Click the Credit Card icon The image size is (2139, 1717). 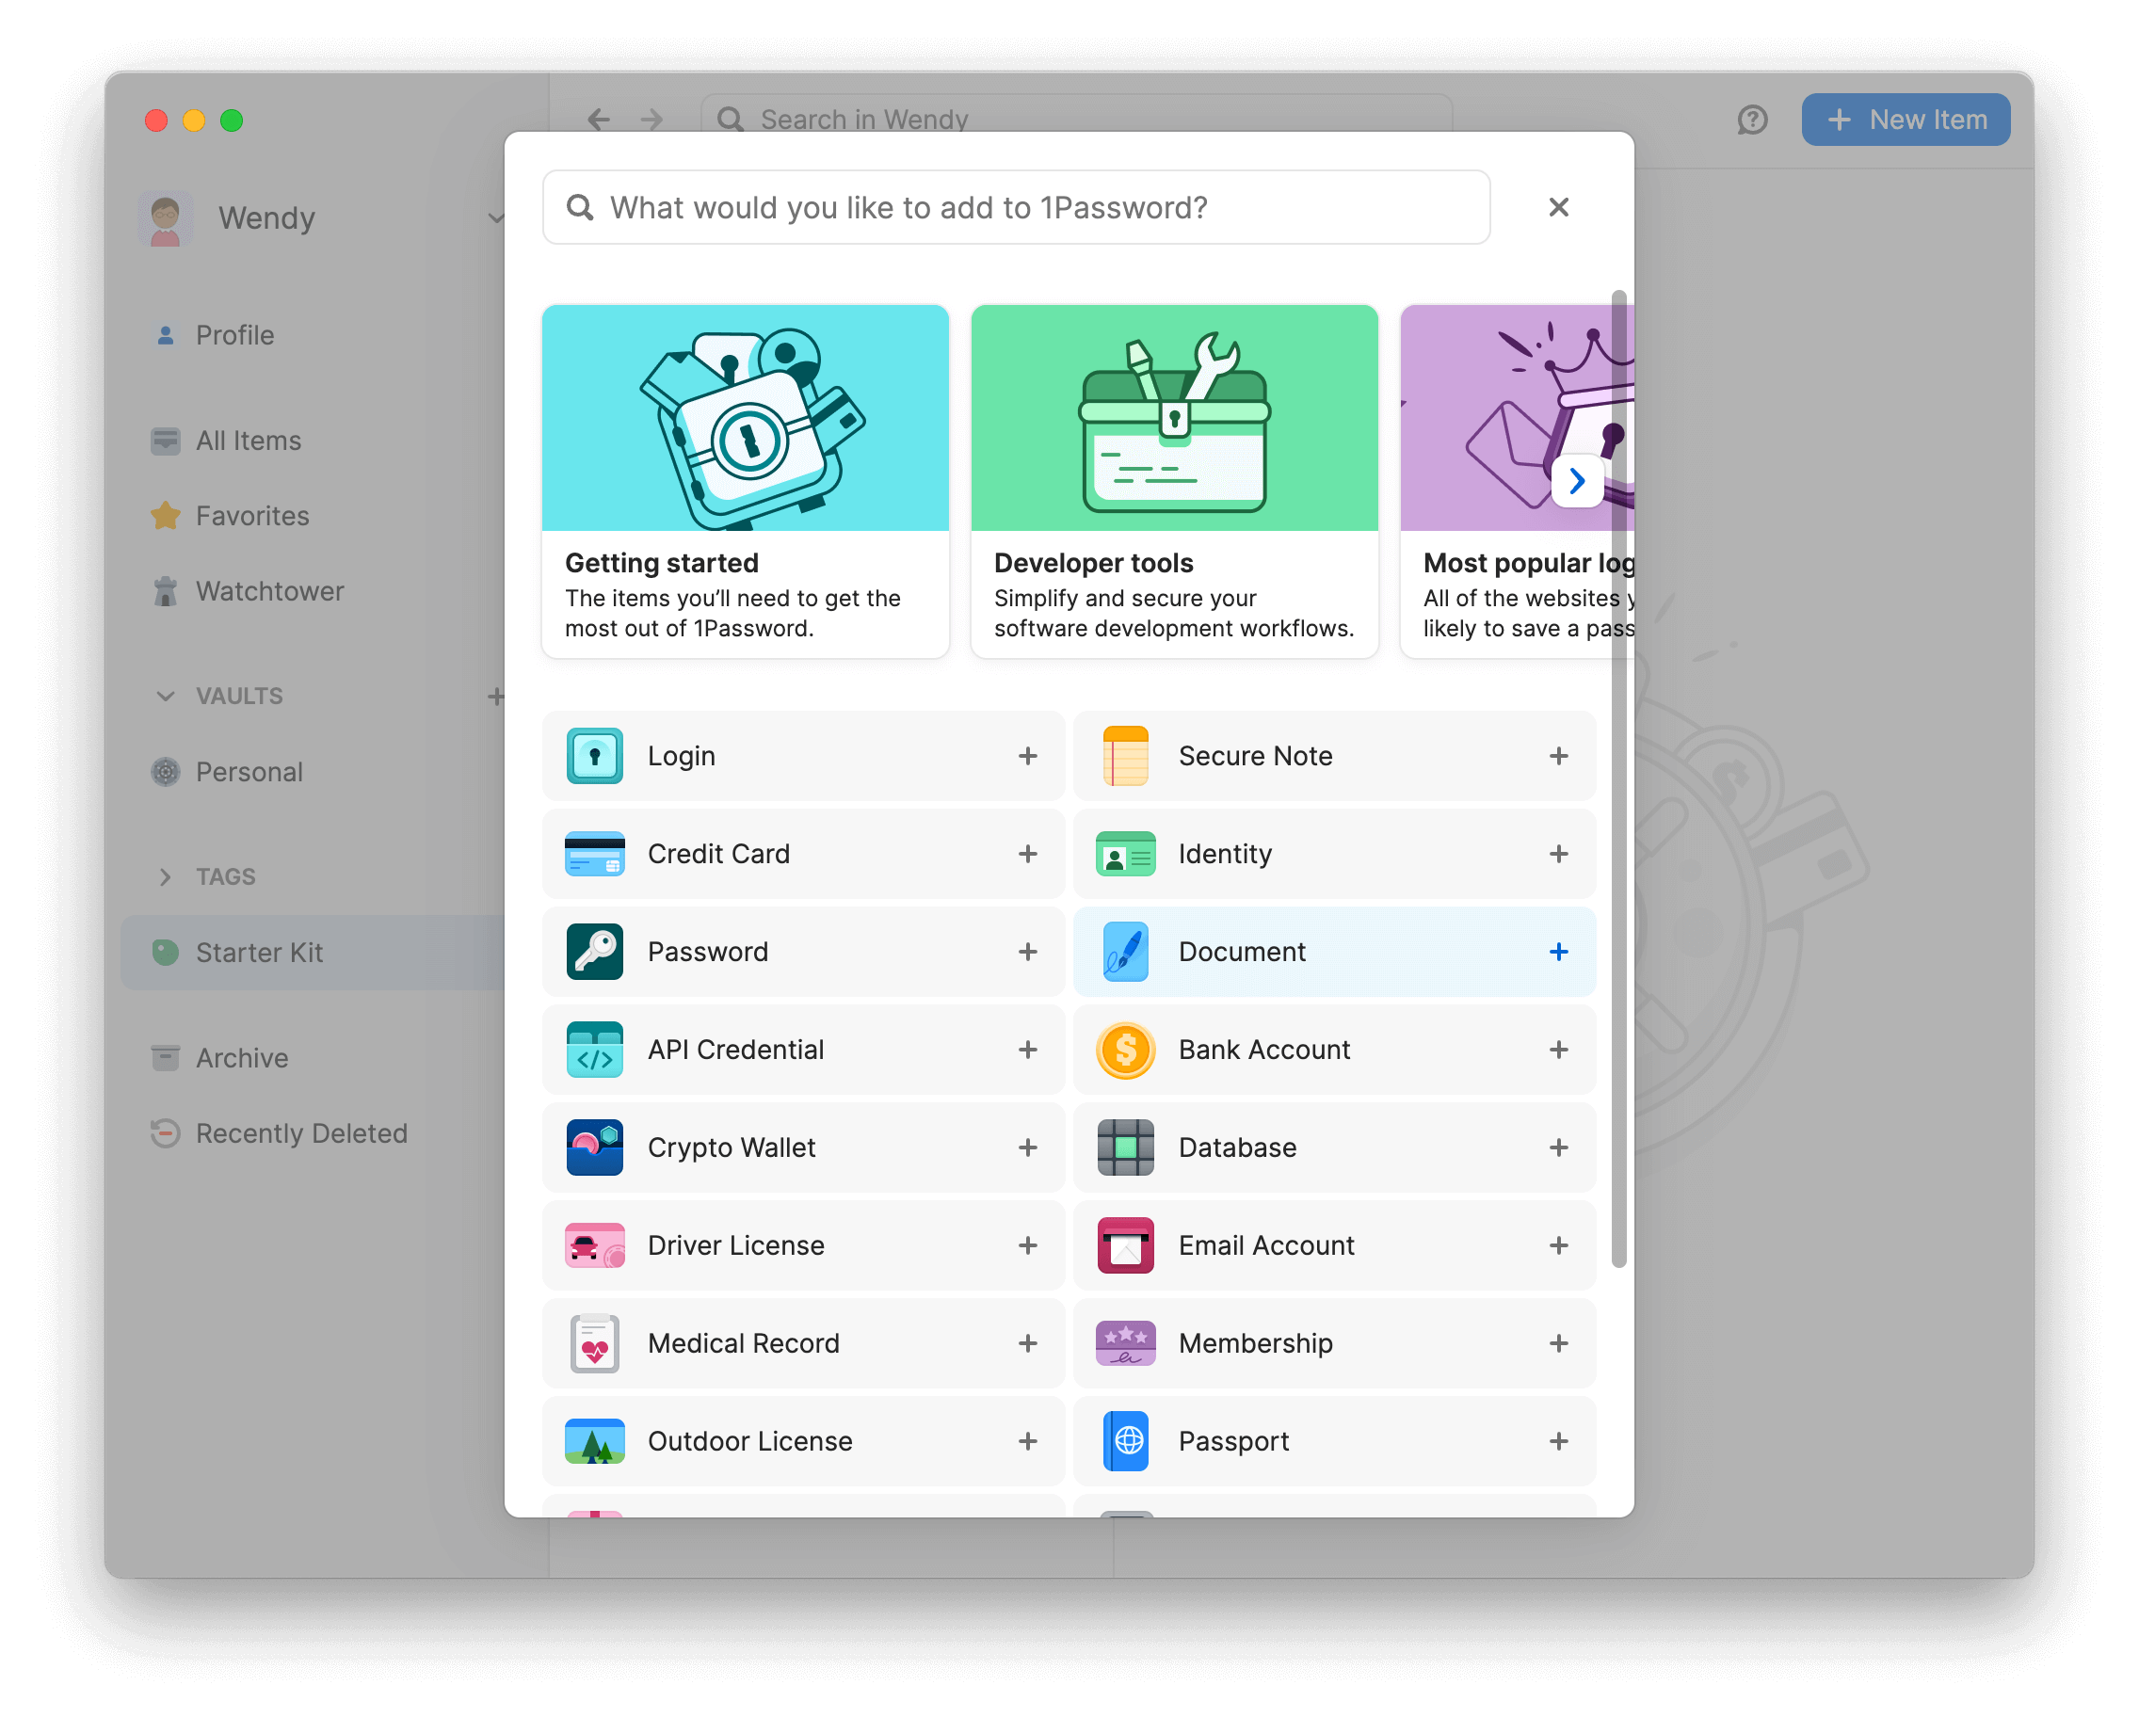pos(594,854)
